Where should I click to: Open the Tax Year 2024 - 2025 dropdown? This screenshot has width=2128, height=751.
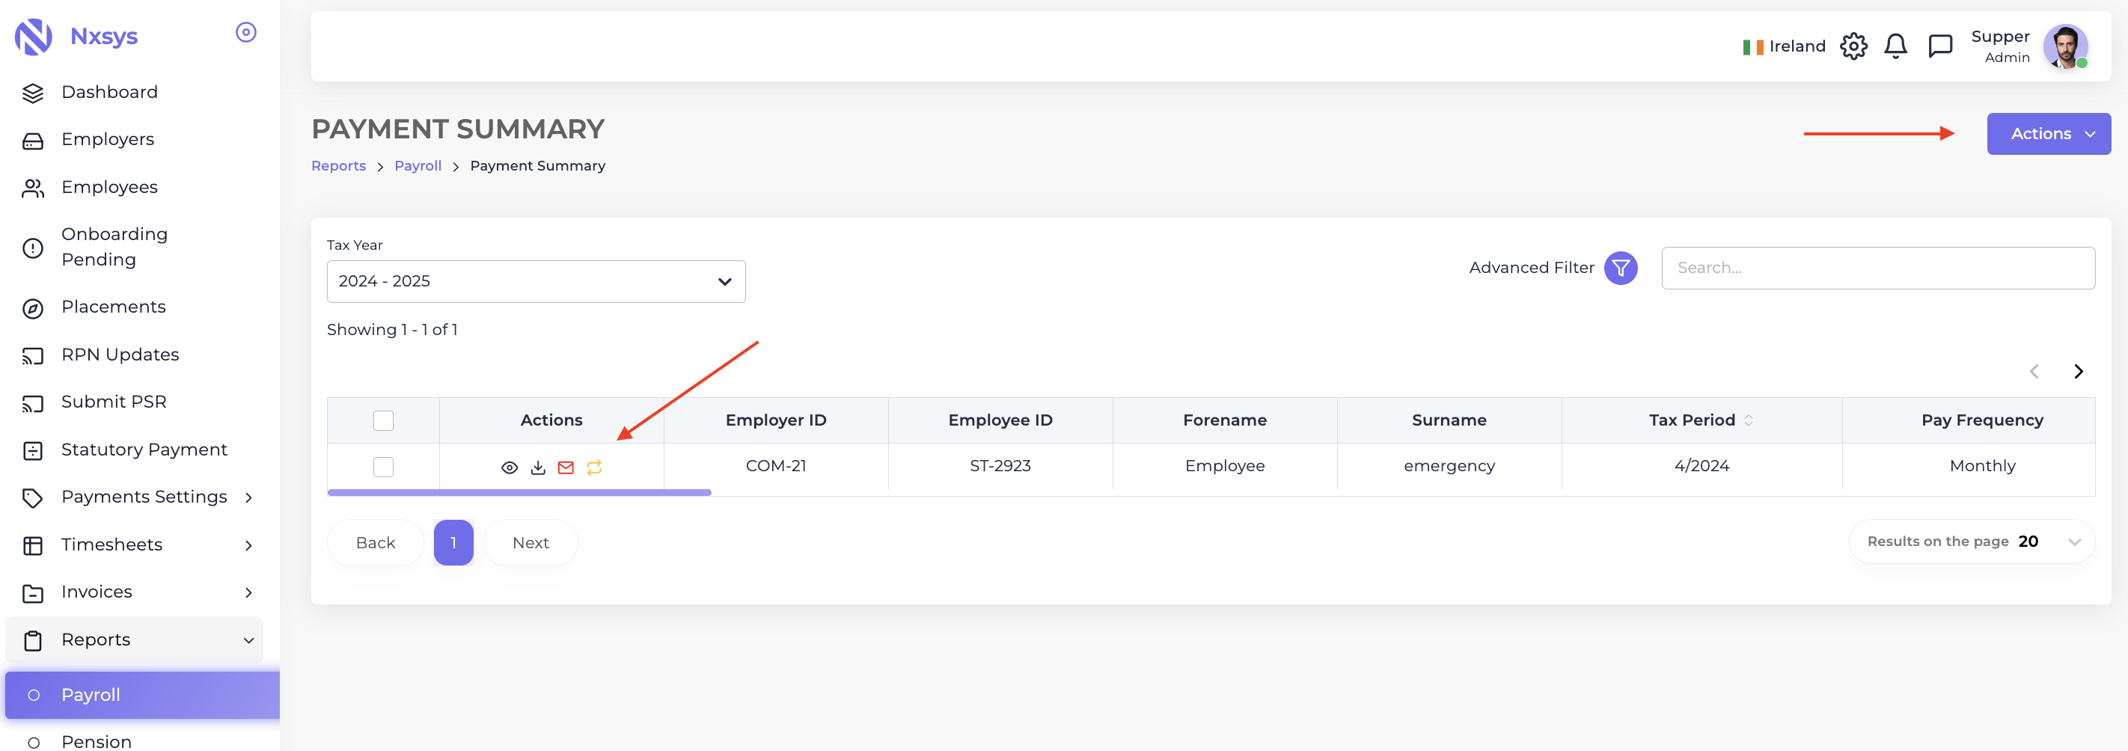[x=536, y=282]
